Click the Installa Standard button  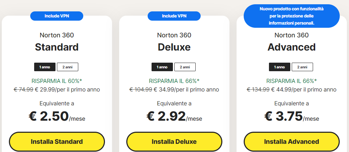coord(57,142)
